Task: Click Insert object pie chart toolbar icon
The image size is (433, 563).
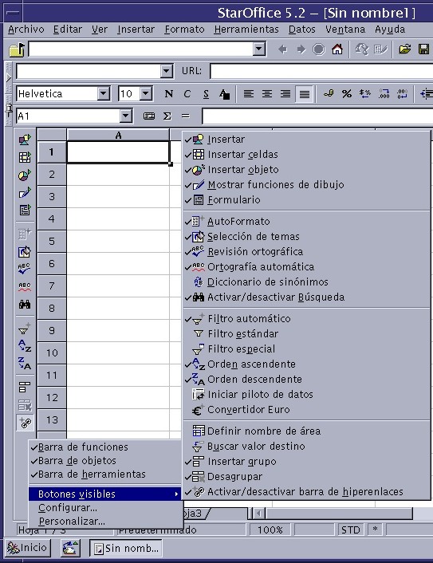Action: point(25,175)
